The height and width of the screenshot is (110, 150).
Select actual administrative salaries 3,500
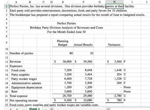coord(84,83)
